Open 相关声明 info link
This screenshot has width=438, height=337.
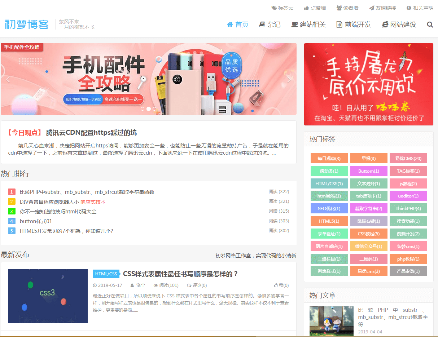coord(420,8)
